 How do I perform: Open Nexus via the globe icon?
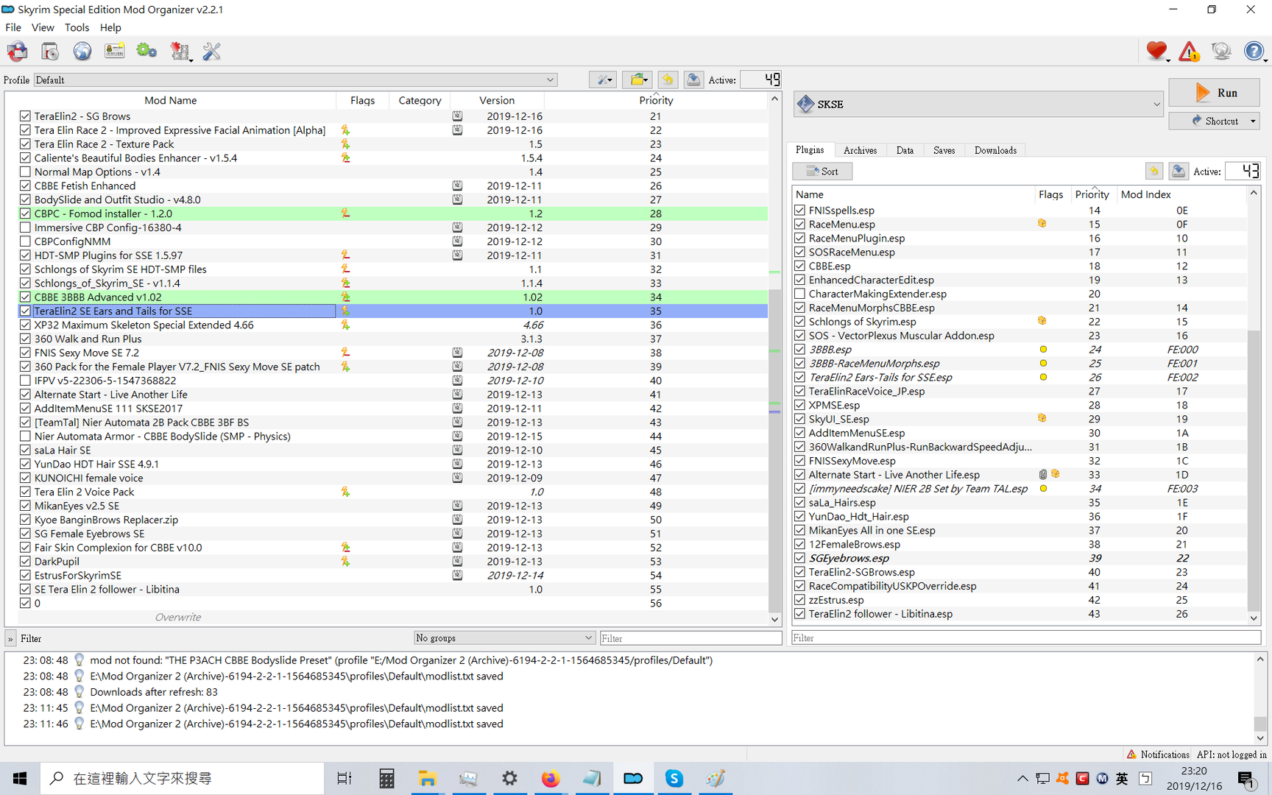click(82, 51)
